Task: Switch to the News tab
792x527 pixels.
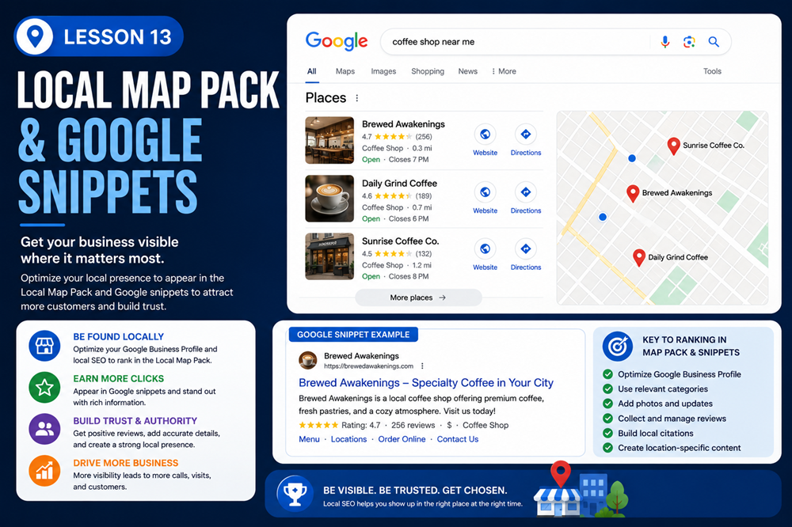Action: tap(468, 71)
